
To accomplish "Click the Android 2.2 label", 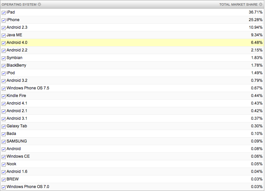I will tap(17, 50).
